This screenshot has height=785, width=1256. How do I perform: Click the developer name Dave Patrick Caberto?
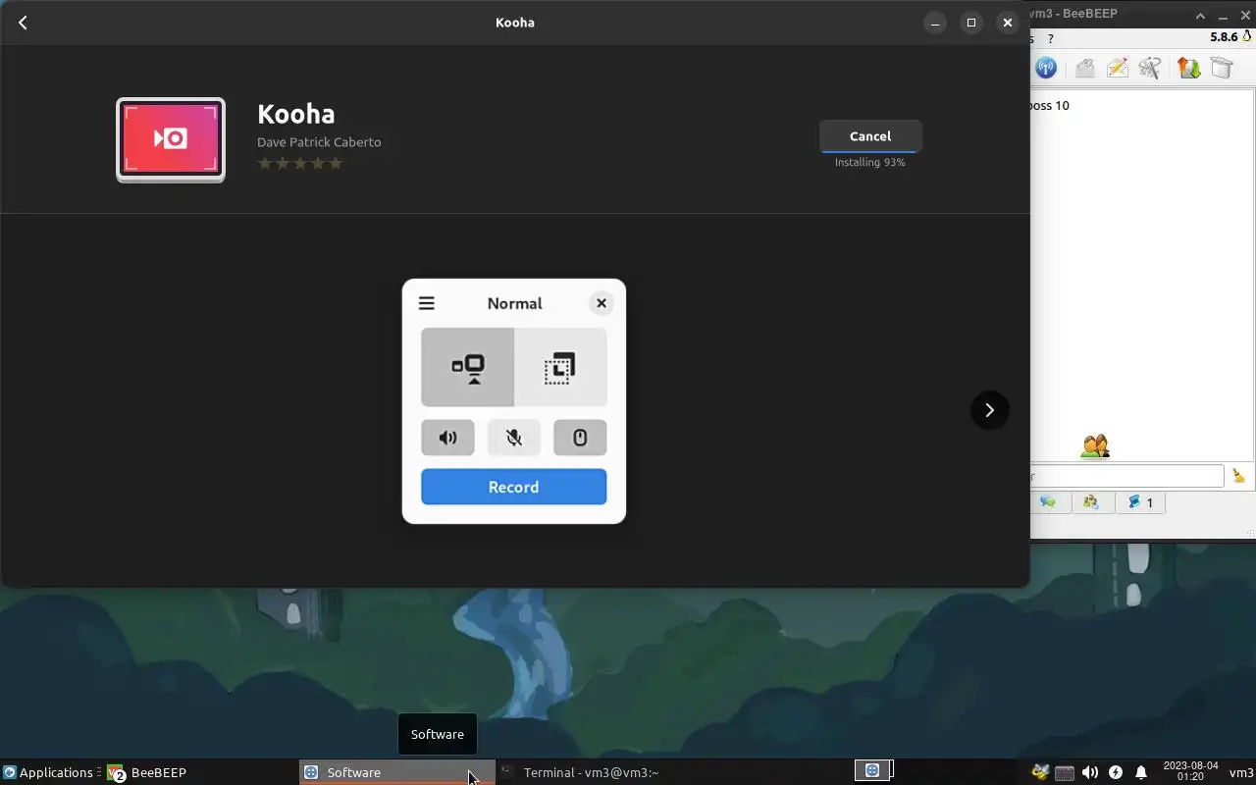click(319, 142)
